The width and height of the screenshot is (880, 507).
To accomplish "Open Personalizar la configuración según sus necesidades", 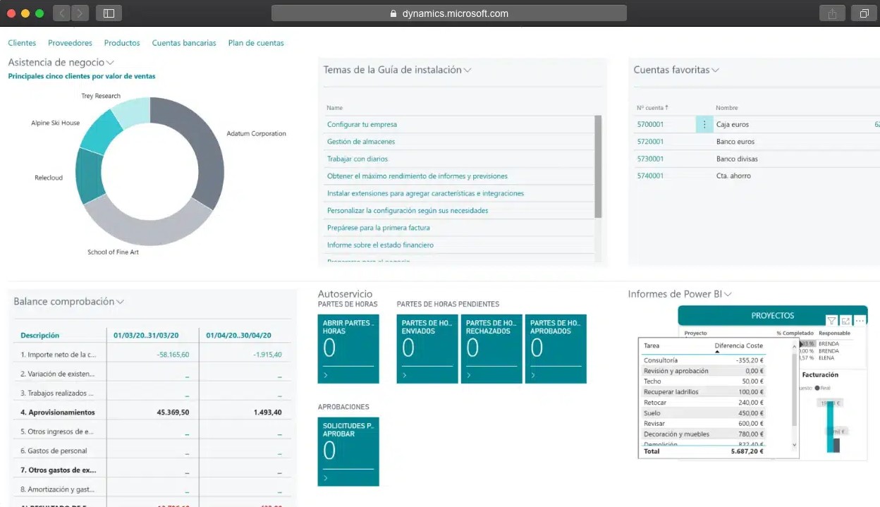I will 408,210.
